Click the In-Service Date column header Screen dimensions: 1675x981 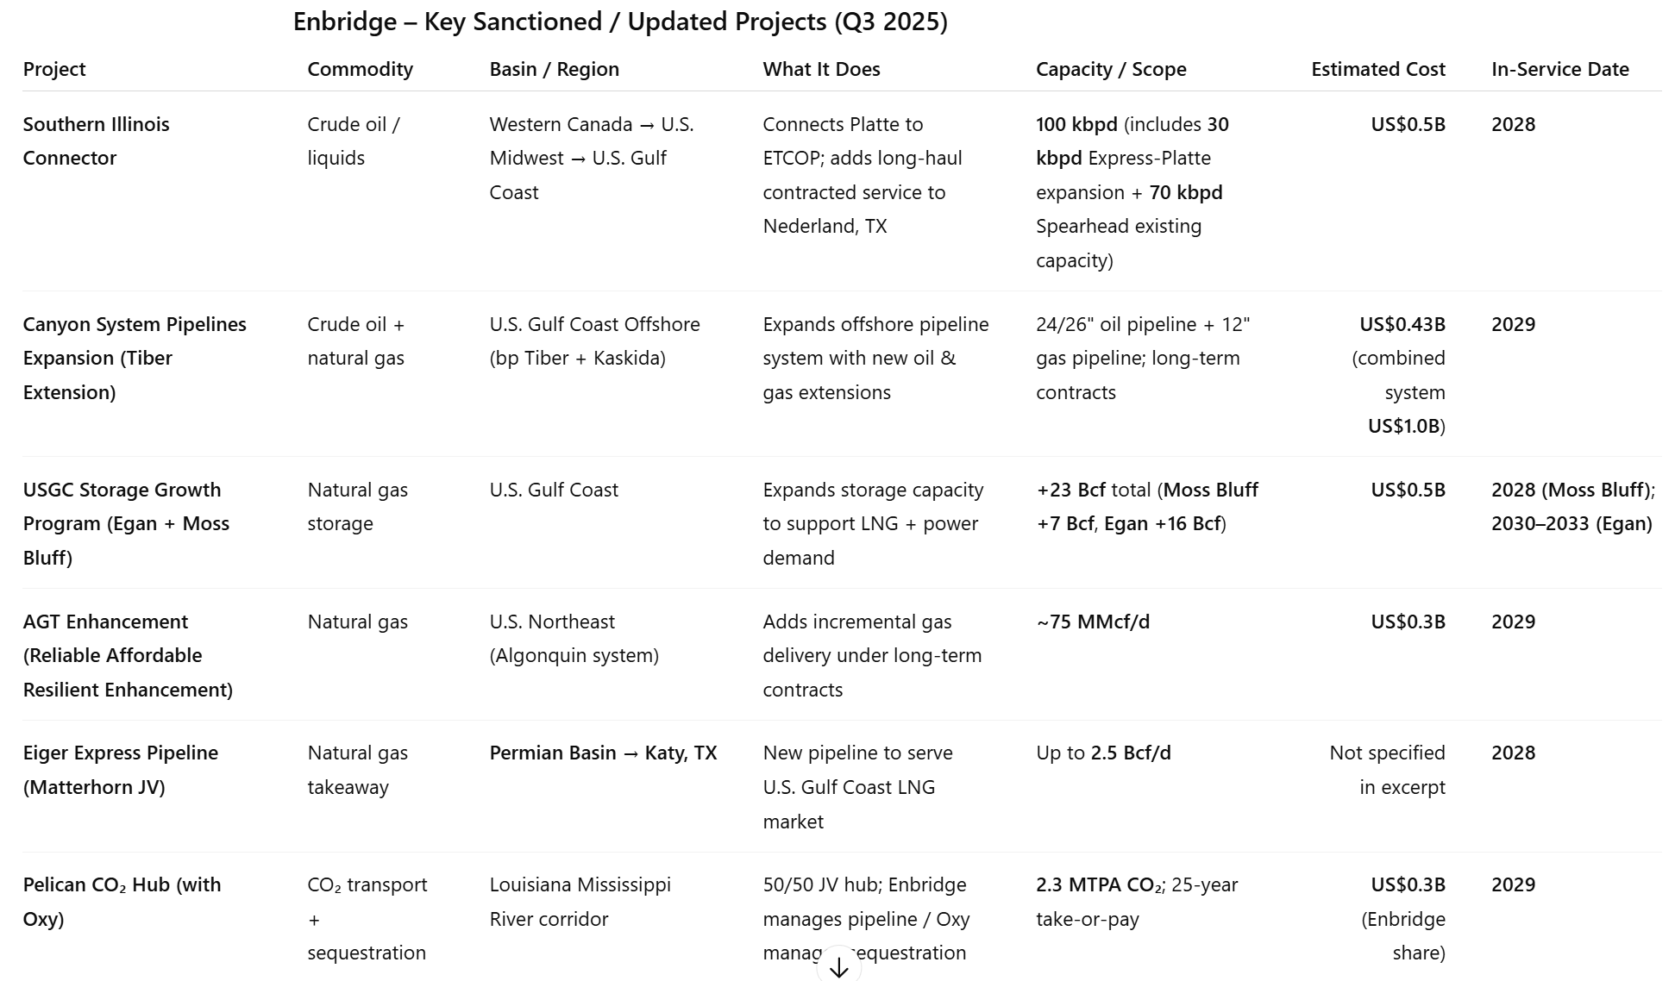tap(1559, 69)
